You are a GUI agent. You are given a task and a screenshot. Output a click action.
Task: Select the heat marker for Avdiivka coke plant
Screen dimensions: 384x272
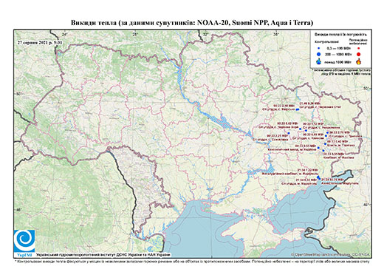(318, 148)
